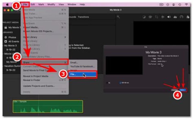Open the speed speedometer icon
This screenshot has height=119, width=193.
[181, 17]
